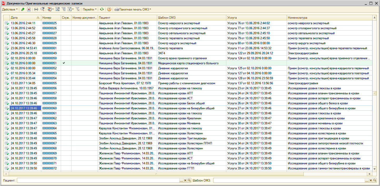The height and width of the screenshot is (186, 380).
Task: Click in the Пациент filter input field
Action: click(97, 180)
